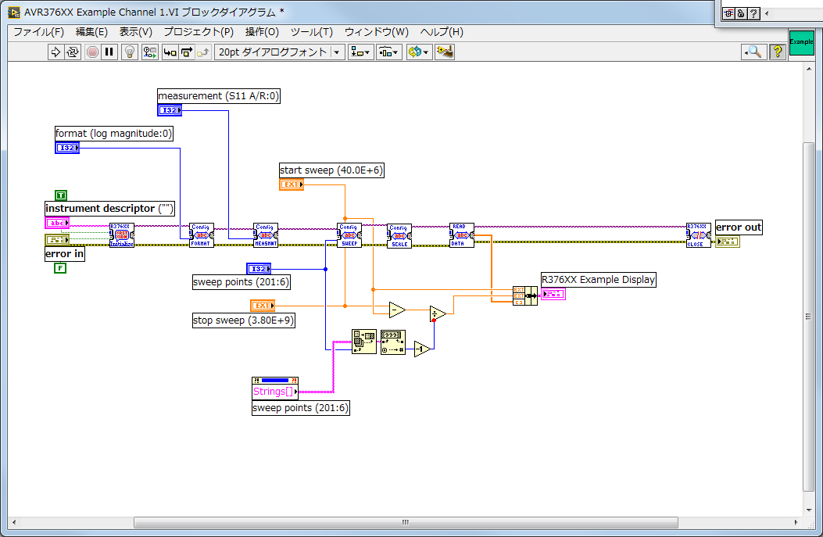Click the measurement (S11 A/R:0) label
This screenshot has width=823, height=537.
[219, 96]
